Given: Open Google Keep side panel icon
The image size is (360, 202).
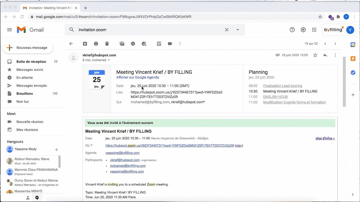Looking at the screenshot, I should pyautogui.click(x=353, y=59).
